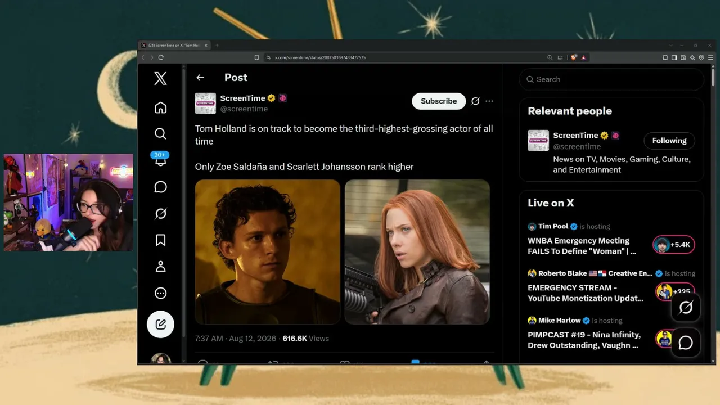720x405 pixels.
Task: Open the More circle menu in sidebar
Action: (160, 293)
